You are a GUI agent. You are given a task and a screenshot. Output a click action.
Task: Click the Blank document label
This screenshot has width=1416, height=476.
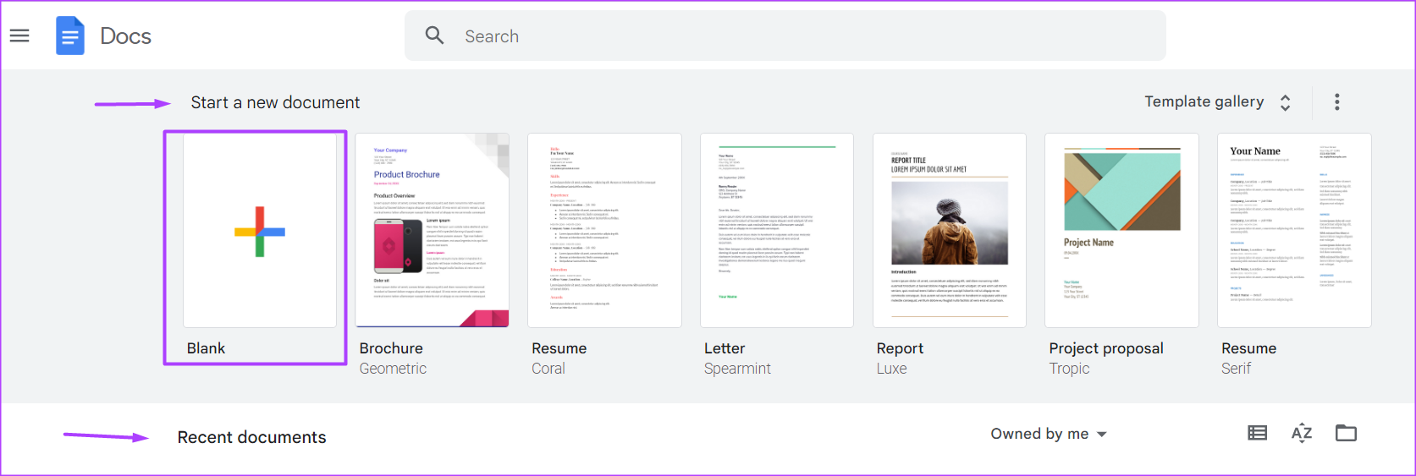[206, 348]
